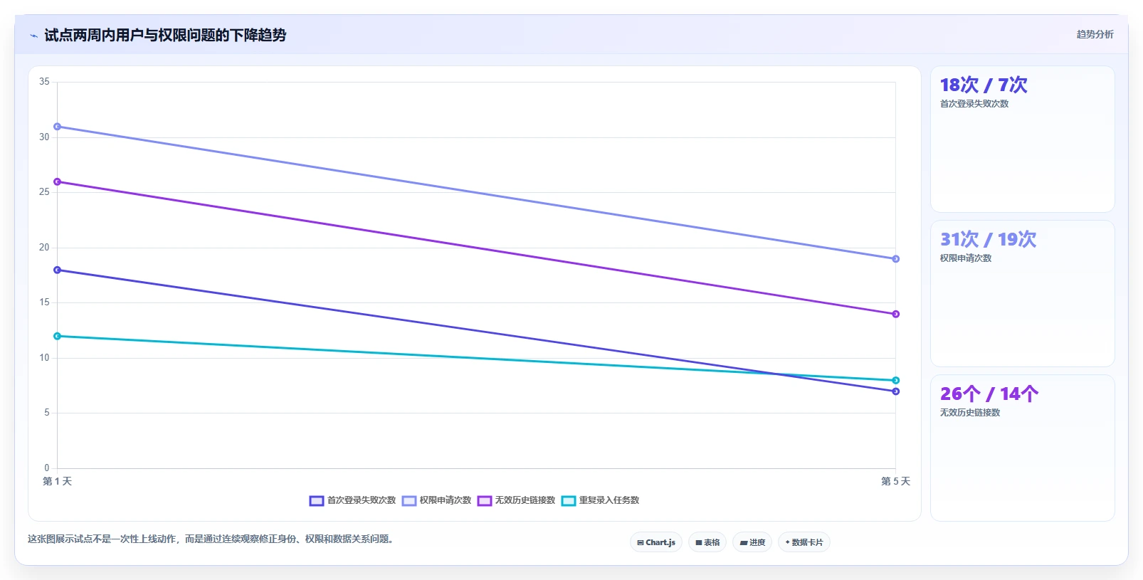This screenshot has width=1143, height=580.
Task: Click the 26个 / 14个 stat value
Action: point(989,394)
